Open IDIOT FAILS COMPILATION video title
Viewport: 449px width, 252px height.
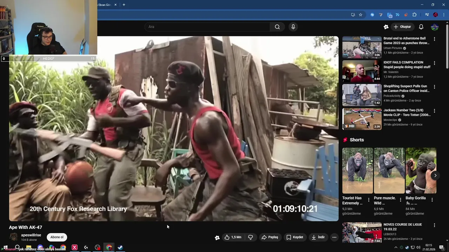(407, 65)
